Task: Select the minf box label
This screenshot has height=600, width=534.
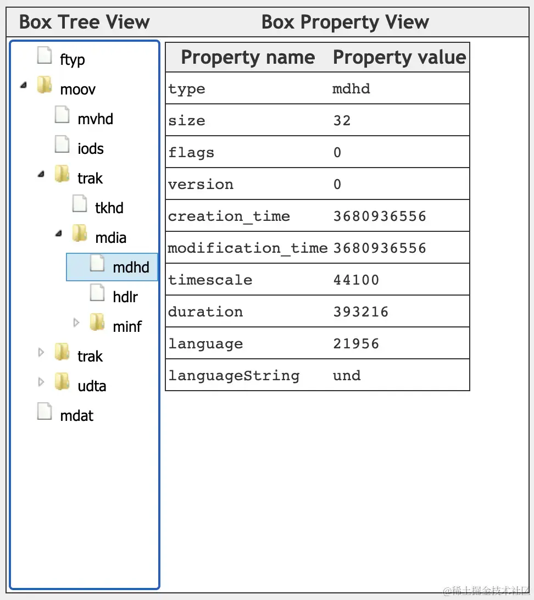Action: pyautogui.click(x=127, y=326)
